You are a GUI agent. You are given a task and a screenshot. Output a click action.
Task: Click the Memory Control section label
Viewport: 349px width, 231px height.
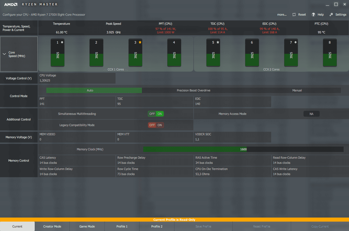tap(19, 161)
